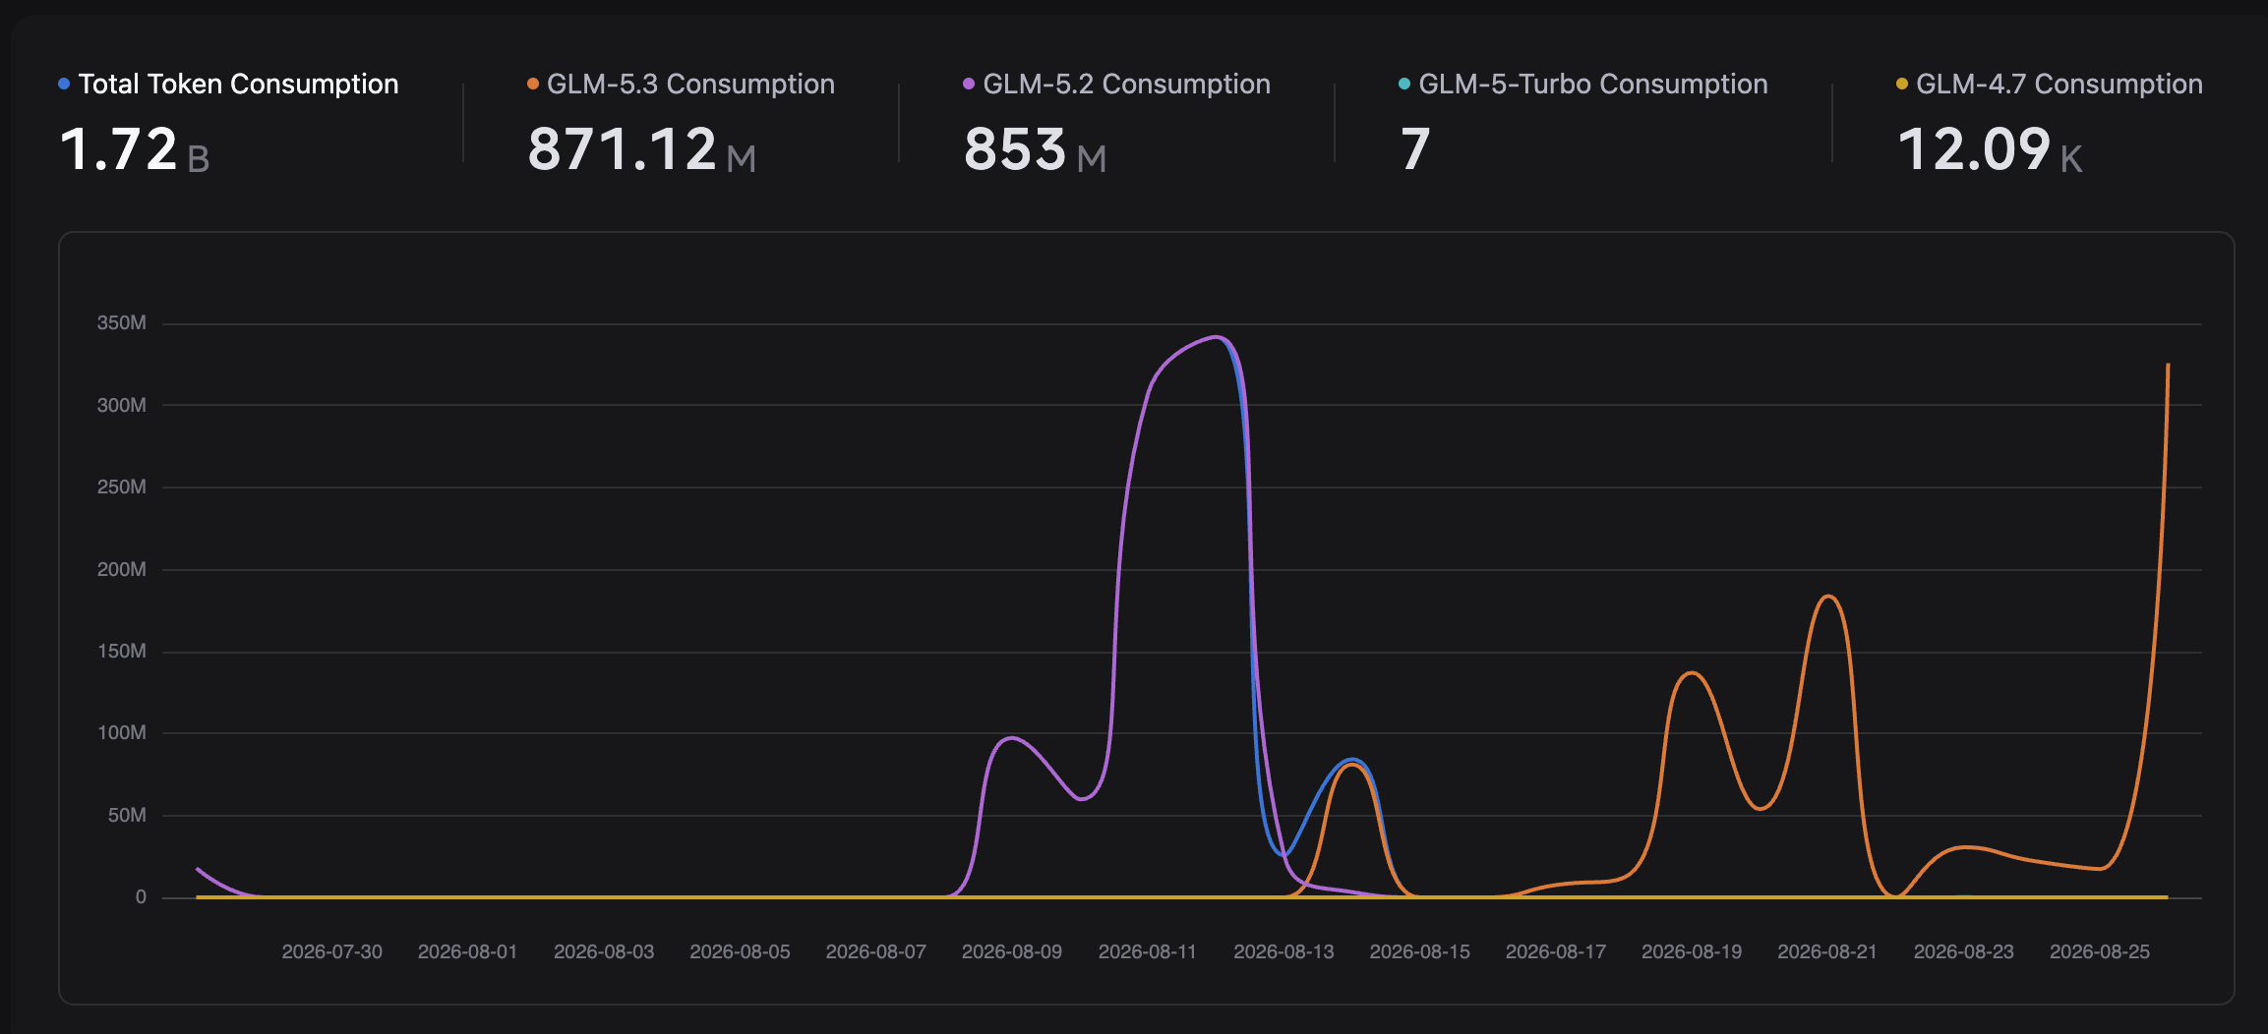Toggle the GLM-4.7 Consumption series label
The width and height of the screenshot is (2268, 1034).
click(2059, 85)
